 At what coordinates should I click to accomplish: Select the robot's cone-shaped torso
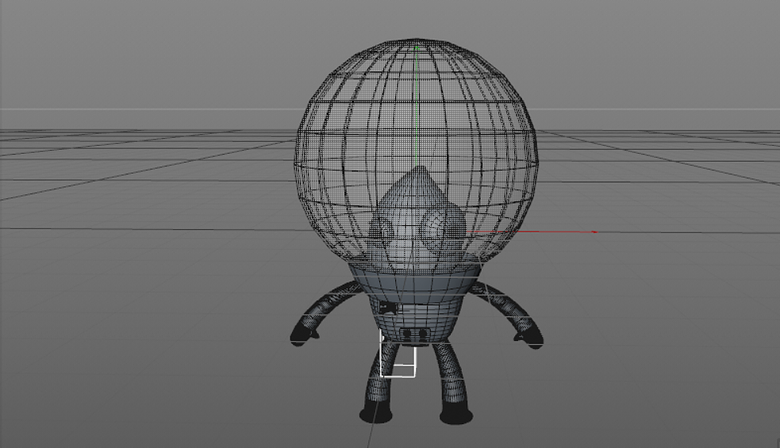point(414,306)
